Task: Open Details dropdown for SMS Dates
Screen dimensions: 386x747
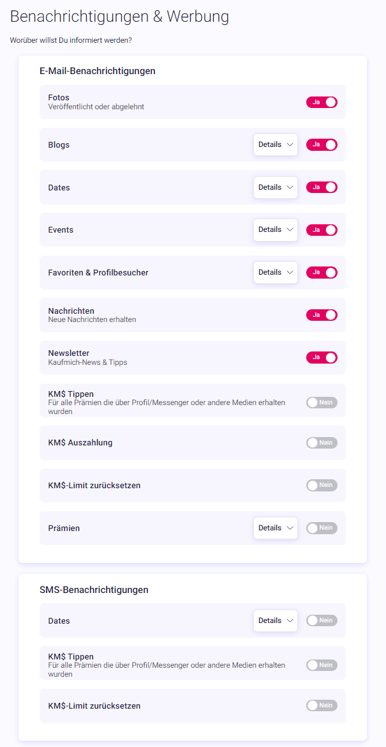Action: (276, 620)
